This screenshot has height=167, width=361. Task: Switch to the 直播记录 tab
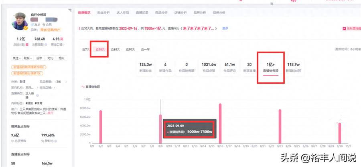click(x=142, y=13)
